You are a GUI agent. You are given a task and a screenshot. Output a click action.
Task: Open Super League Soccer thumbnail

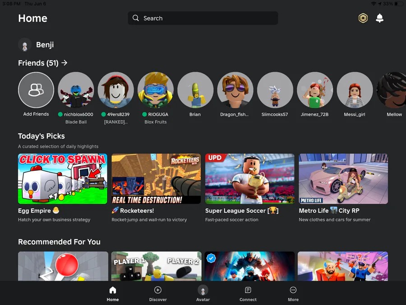tap(250, 178)
